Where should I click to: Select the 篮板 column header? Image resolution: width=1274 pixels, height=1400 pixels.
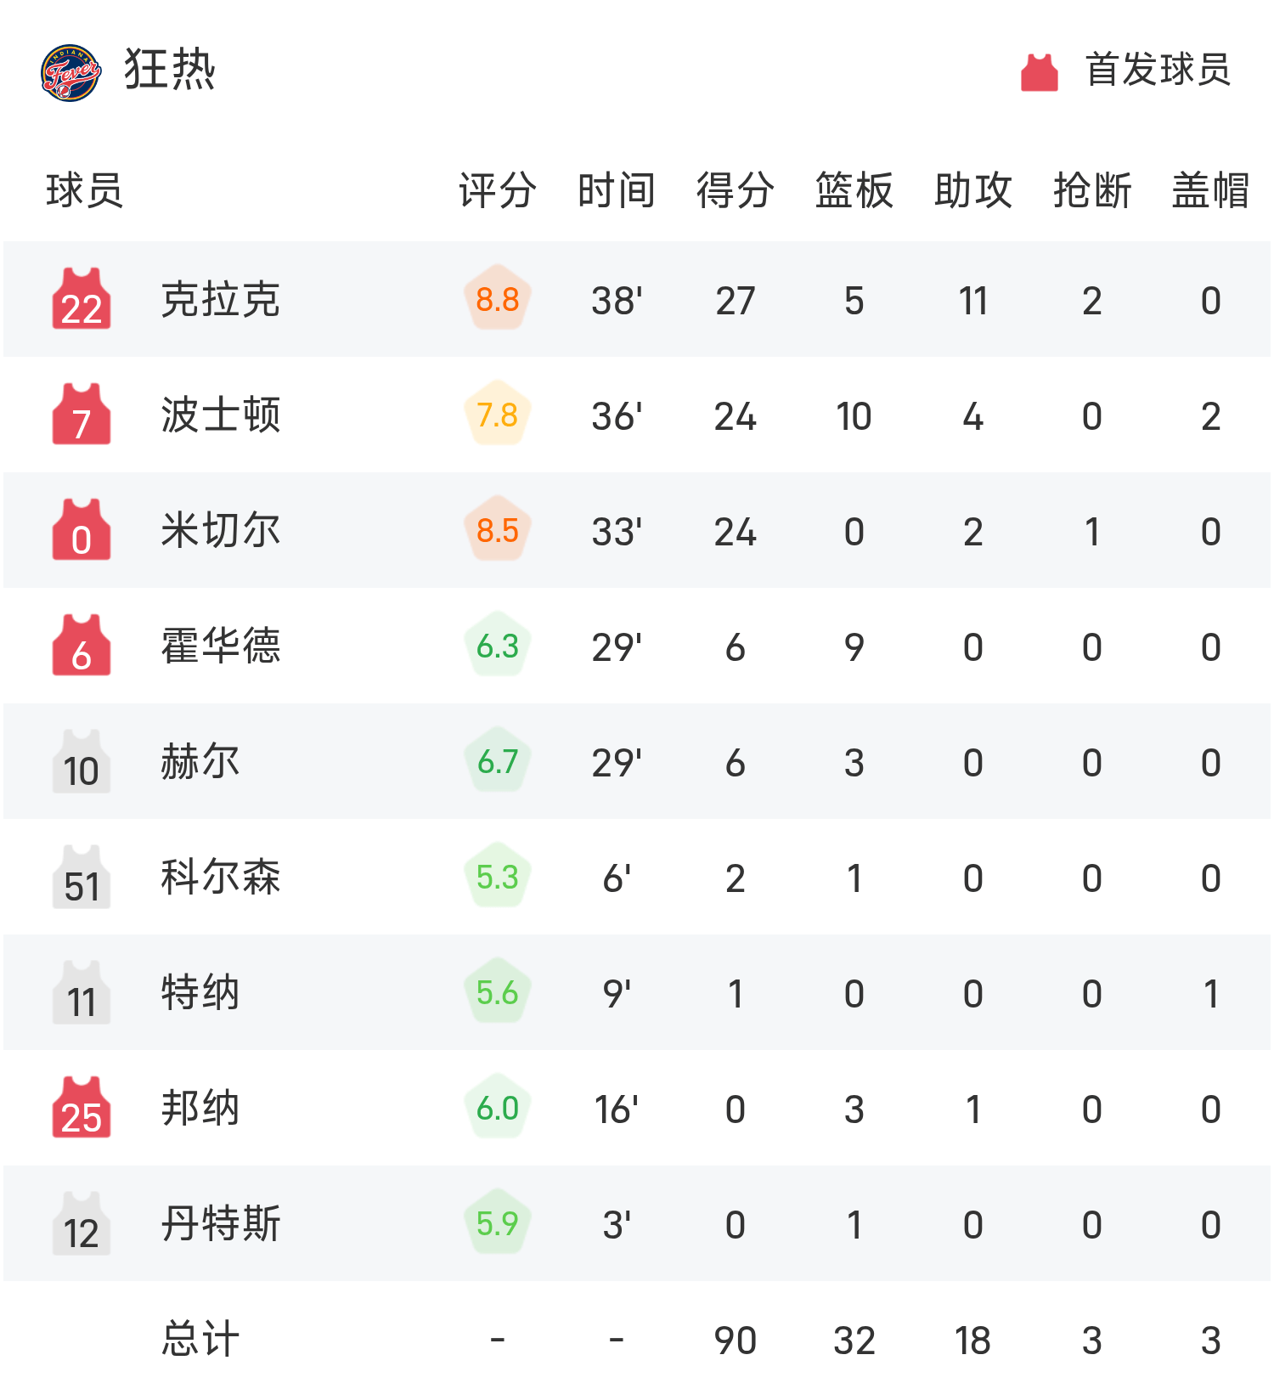coord(854,190)
